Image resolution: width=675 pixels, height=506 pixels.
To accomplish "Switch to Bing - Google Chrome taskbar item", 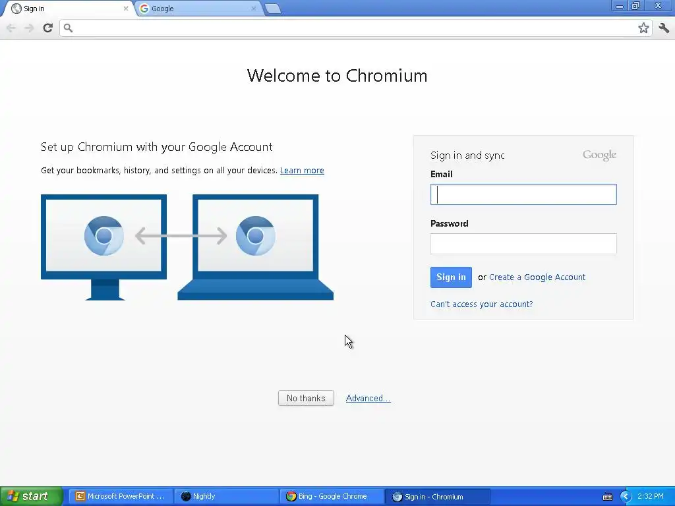I will (x=332, y=497).
